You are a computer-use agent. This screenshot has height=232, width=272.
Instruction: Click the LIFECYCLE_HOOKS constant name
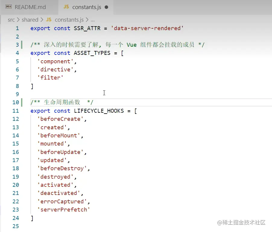tap(99, 111)
